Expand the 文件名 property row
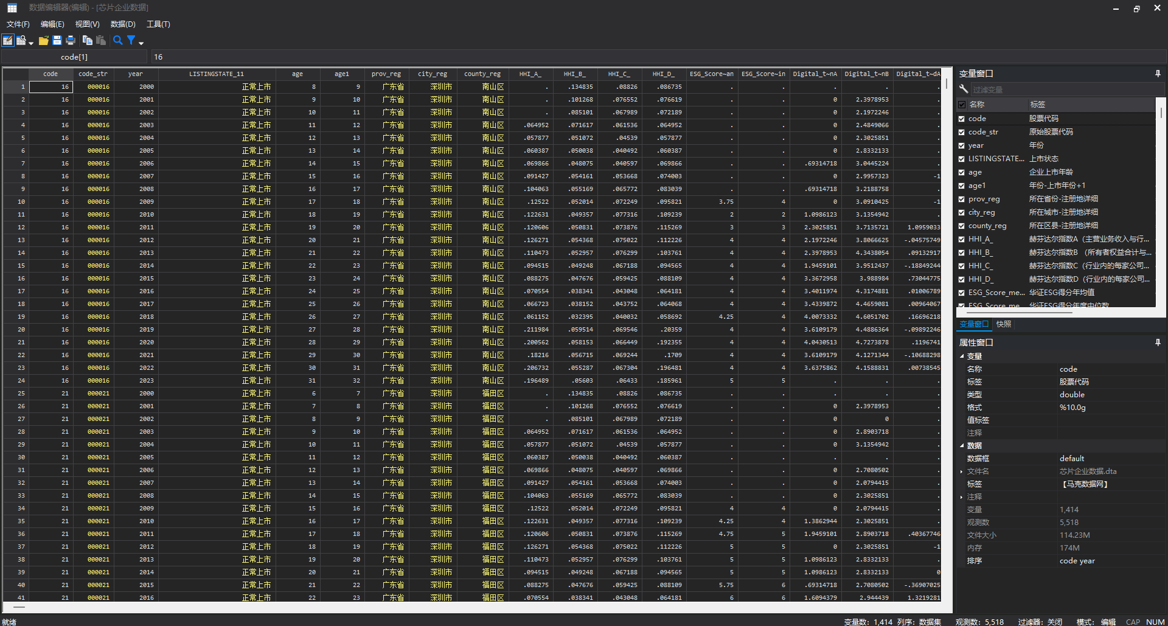1168x626 pixels. (962, 471)
